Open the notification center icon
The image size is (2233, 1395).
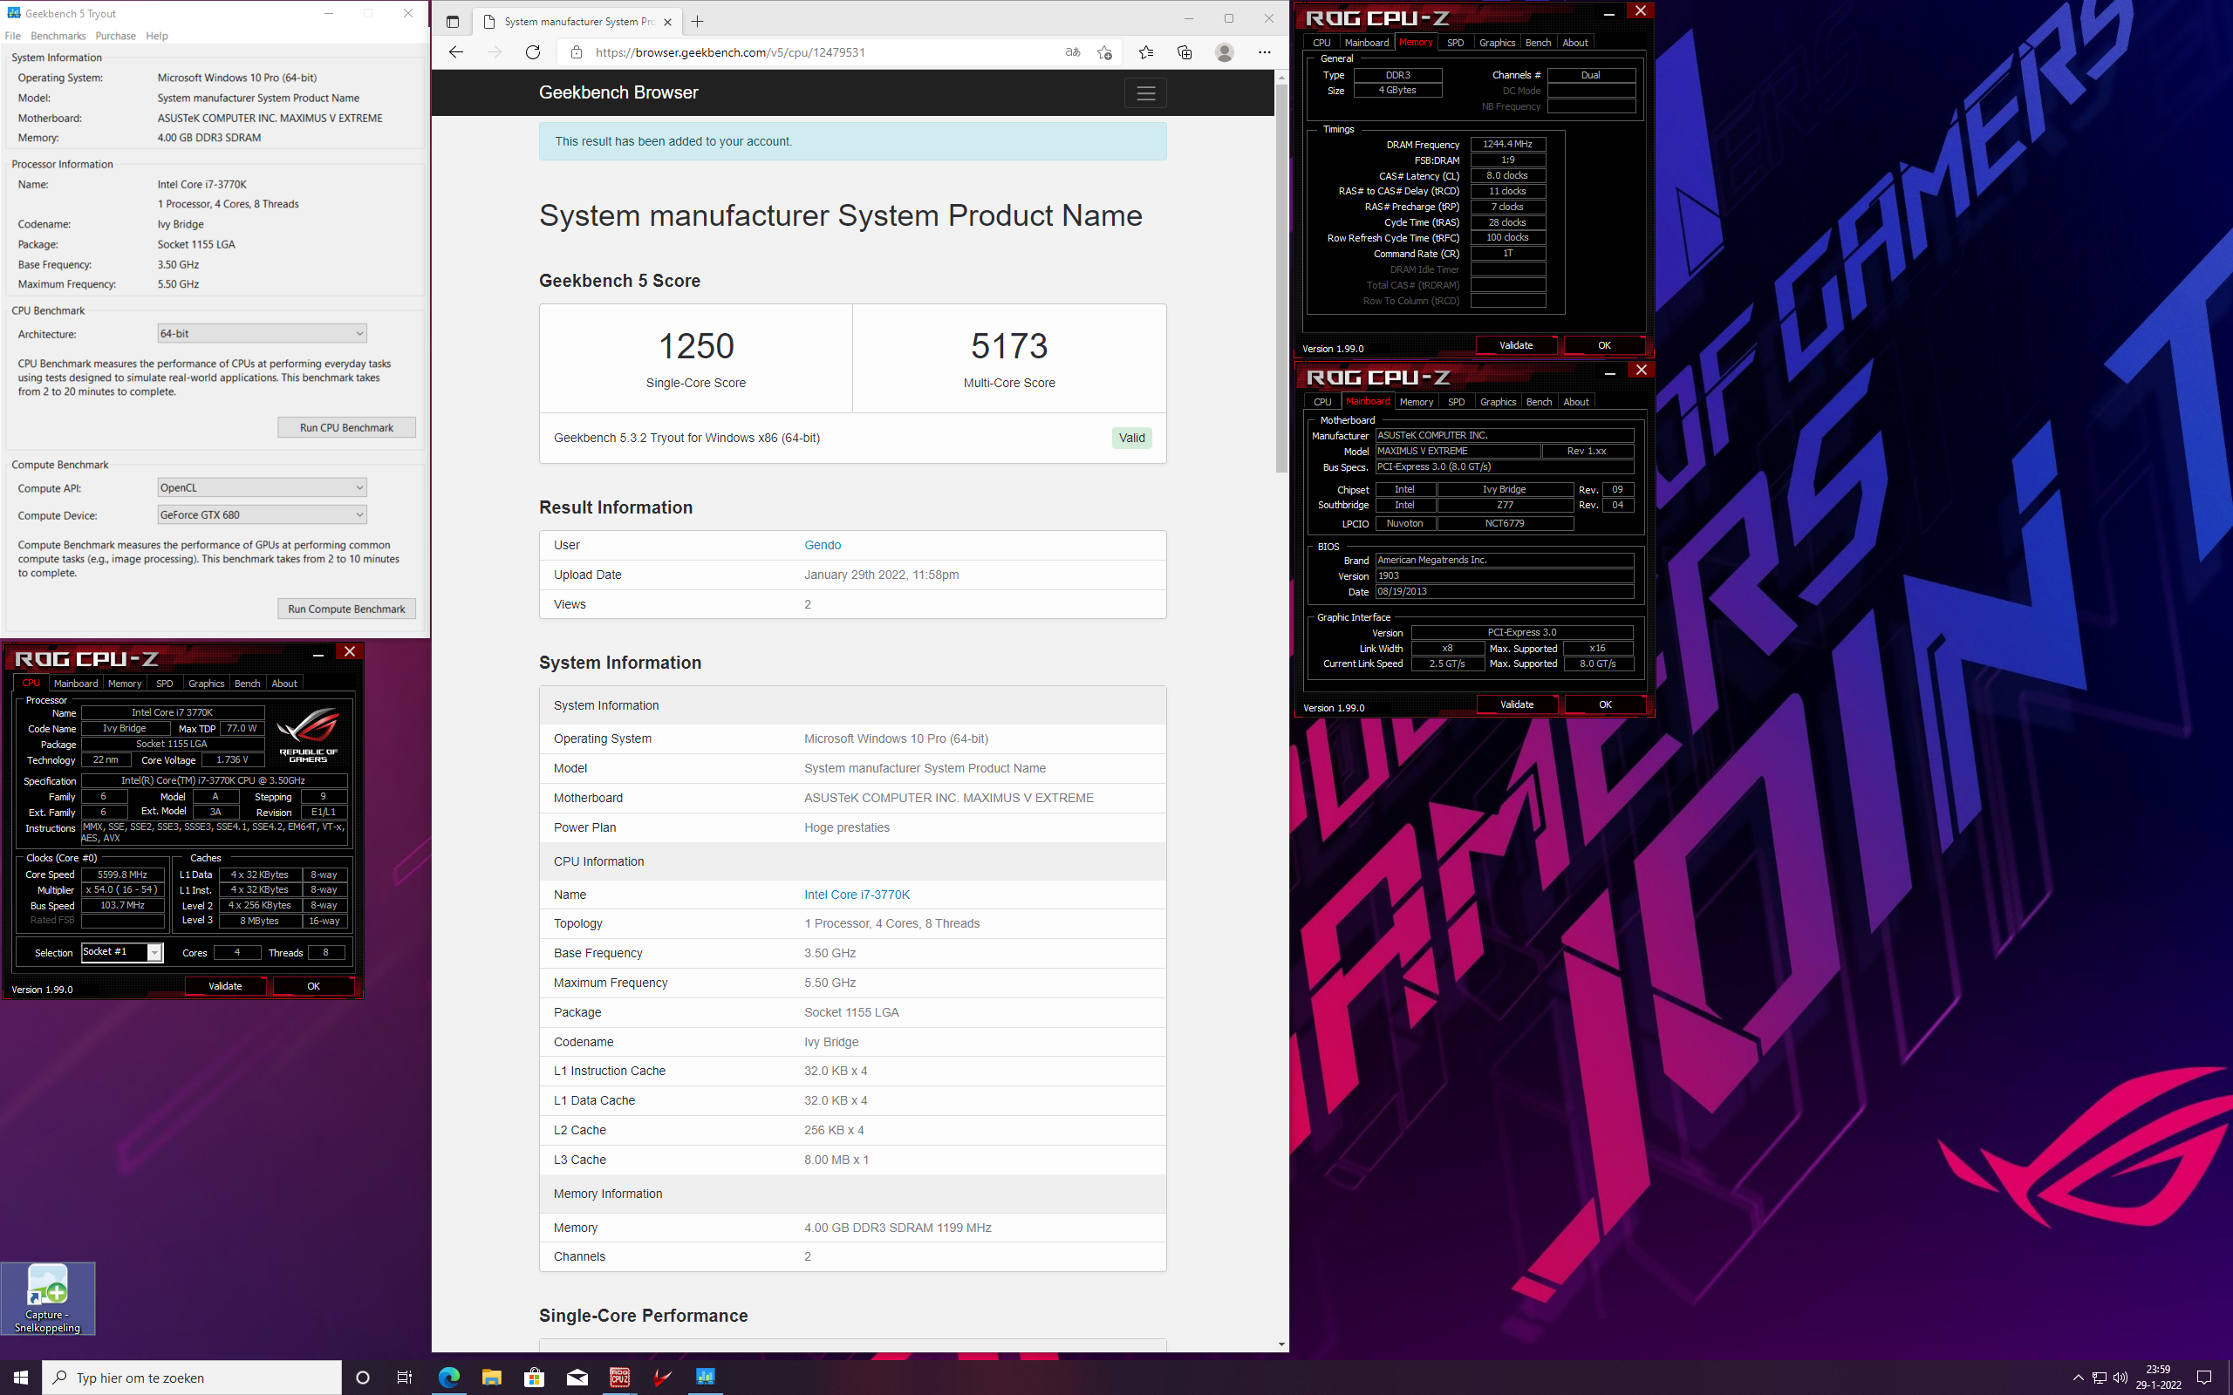[x=2204, y=1378]
